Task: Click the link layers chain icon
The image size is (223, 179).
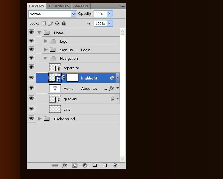Action: click(54, 165)
